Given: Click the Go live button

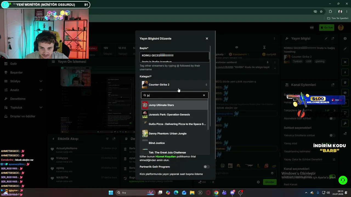Looking at the screenshot, I should [327, 27].
